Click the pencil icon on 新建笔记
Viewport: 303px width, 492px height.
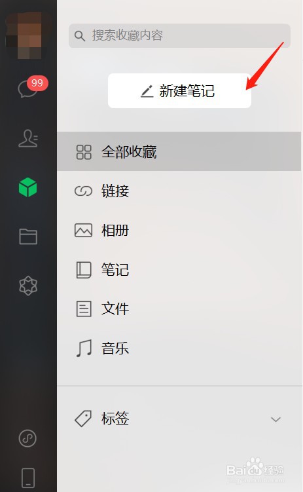tap(147, 91)
